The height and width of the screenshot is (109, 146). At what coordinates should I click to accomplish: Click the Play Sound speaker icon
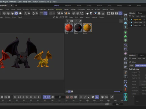coord(53,97)
